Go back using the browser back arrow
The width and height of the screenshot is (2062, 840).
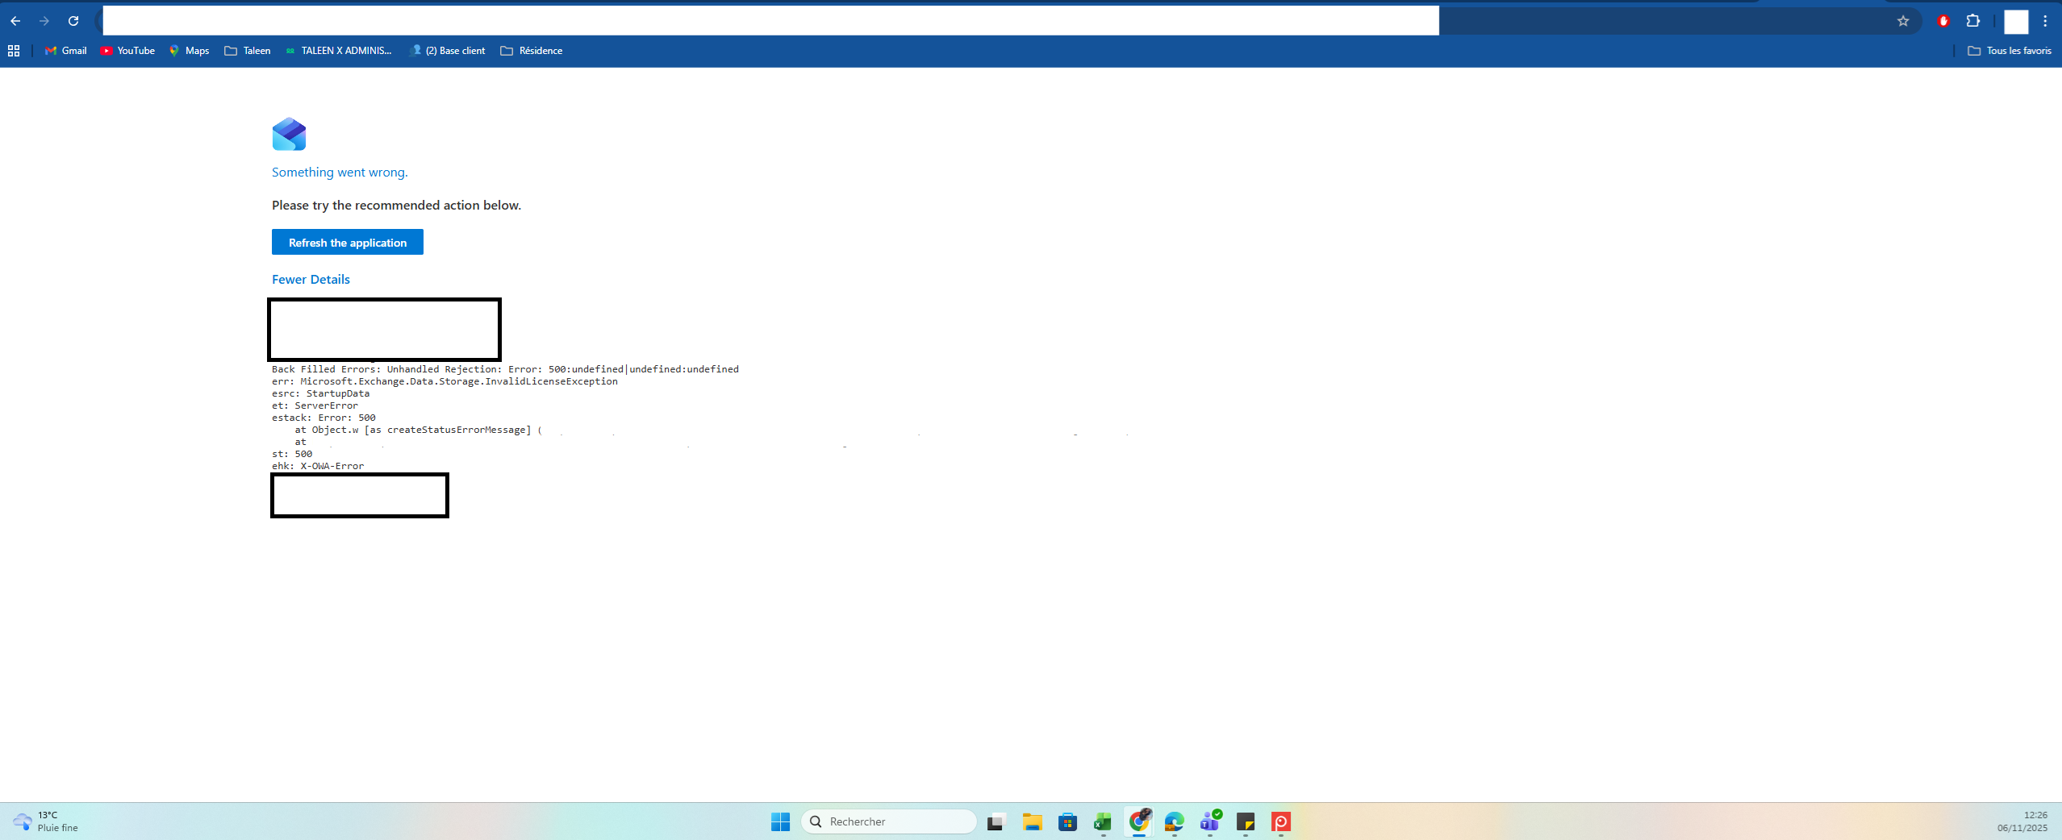click(15, 21)
